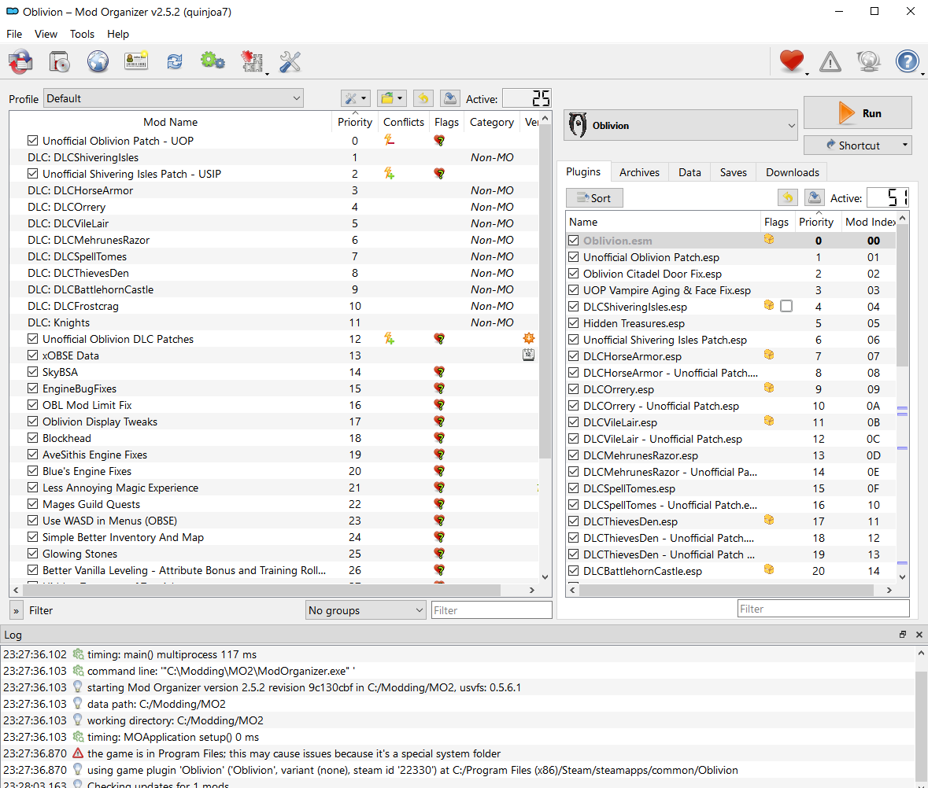The height and width of the screenshot is (788, 928).
Task: Click notes icon on xOBSE Data row
Action: pyautogui.click(x=528, y=355)
